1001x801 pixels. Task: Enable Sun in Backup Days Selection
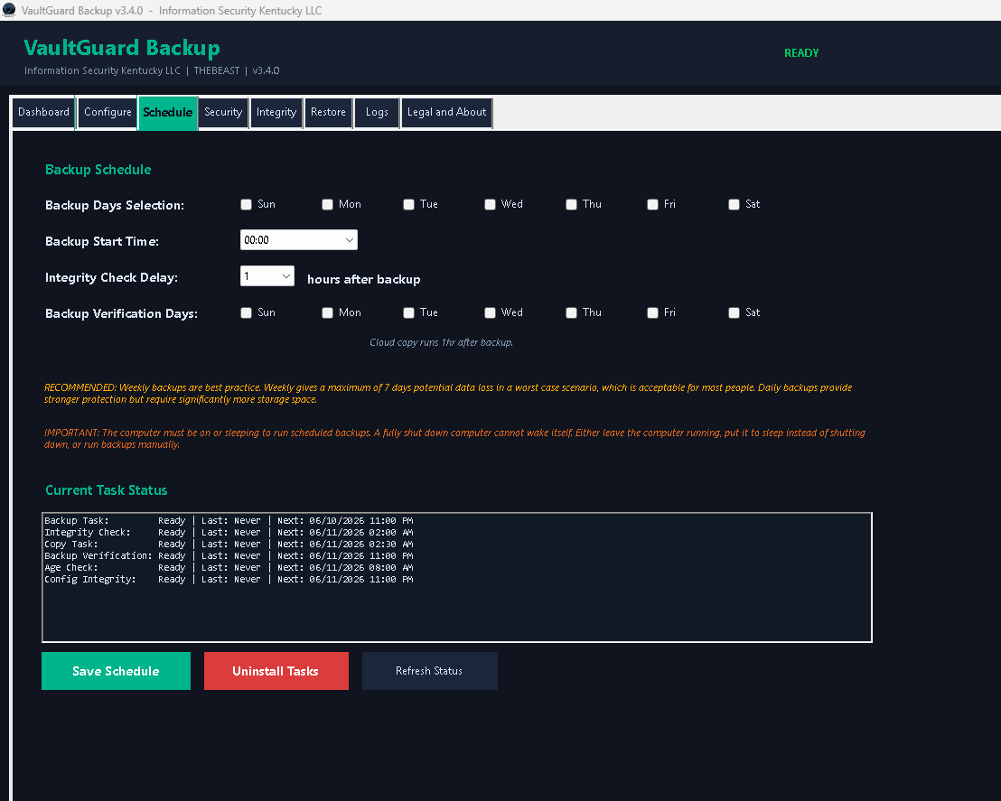click(247, 204)
